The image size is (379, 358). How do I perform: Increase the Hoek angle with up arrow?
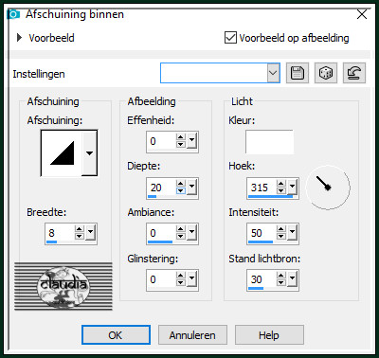(281, 183)
